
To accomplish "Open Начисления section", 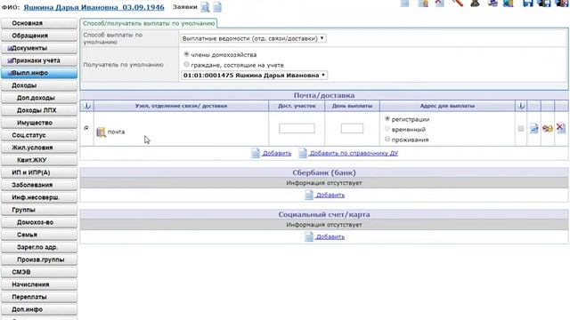I will tap(39, 284).
